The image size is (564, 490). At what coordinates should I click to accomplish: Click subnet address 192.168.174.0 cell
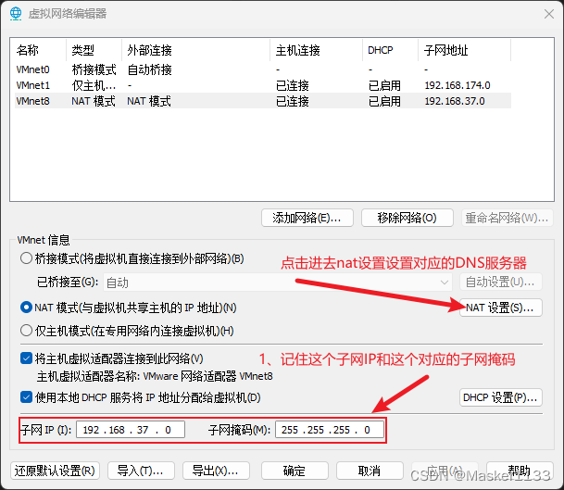457,85
